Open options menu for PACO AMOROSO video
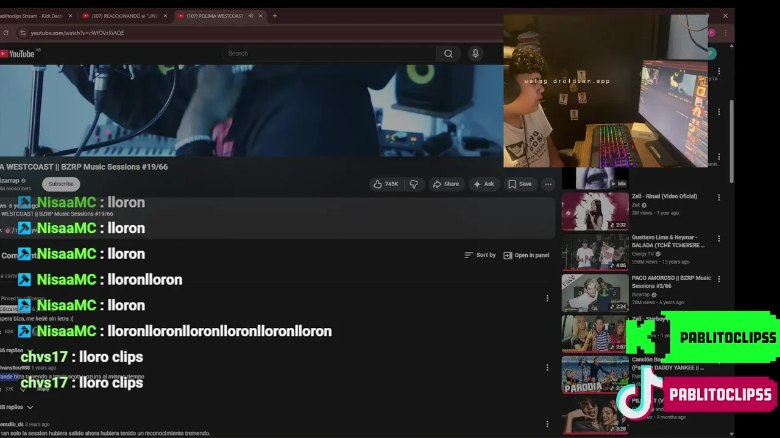The height and width of the screenshot is (438, 780). coord(719,279)
